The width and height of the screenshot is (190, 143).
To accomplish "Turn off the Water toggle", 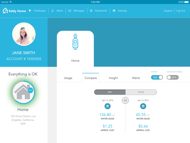I will 157,77.
